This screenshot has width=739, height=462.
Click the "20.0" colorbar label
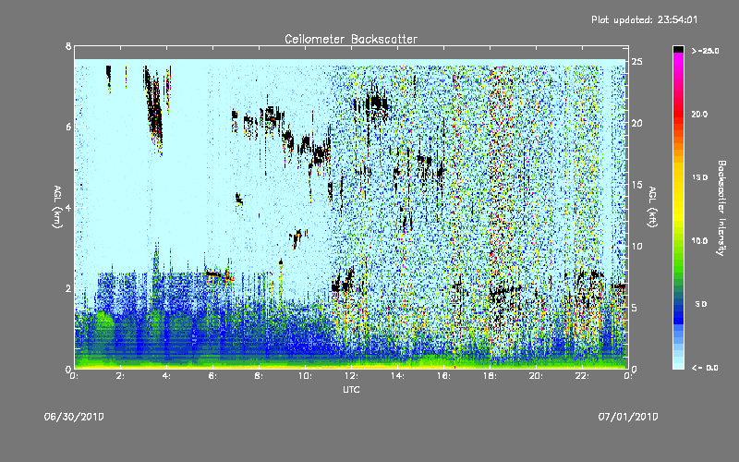(699, 114)
